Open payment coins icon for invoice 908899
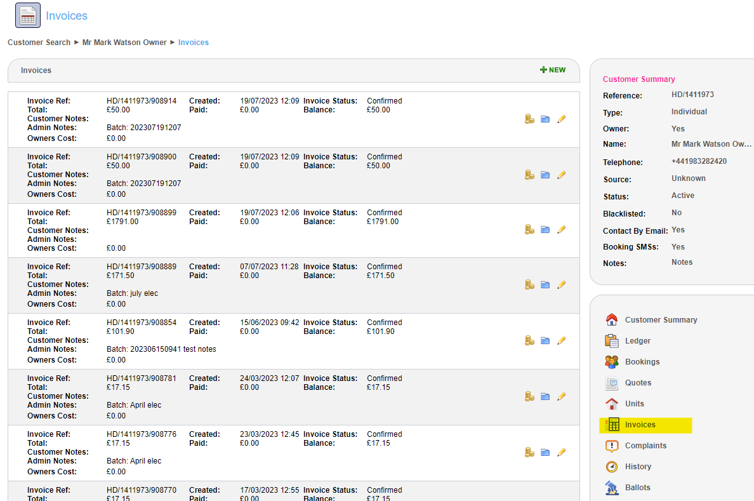 point(529,230)
